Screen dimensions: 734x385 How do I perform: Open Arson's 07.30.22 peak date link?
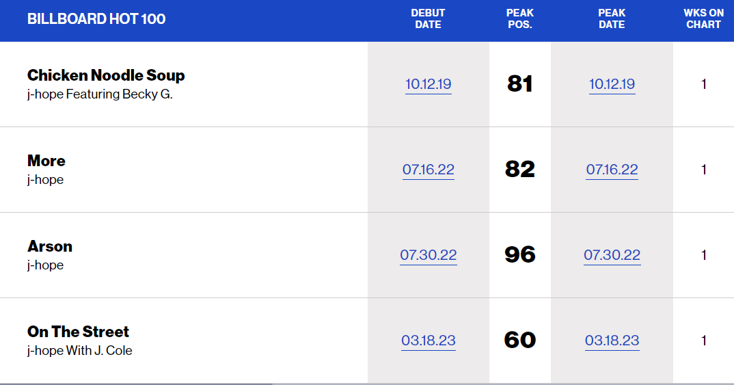click(612, 255)
